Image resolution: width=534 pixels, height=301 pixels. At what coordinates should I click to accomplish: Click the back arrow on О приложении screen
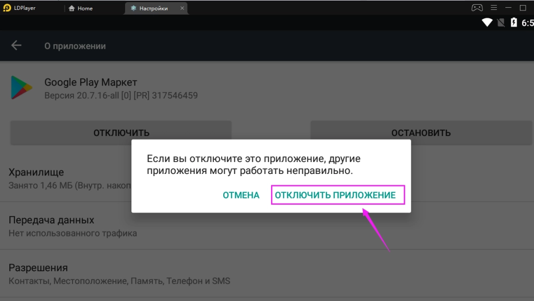tap(16, 45)
